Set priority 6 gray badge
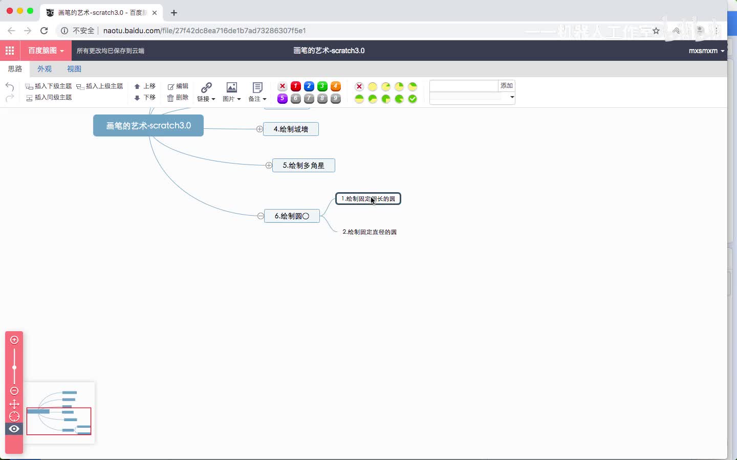737x460 pixels. click(296, 99)
